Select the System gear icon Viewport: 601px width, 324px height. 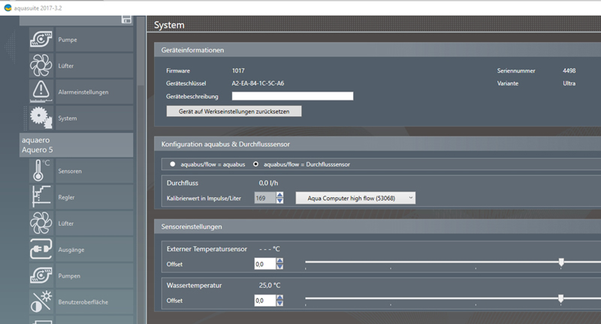click(x=42, y=118)
